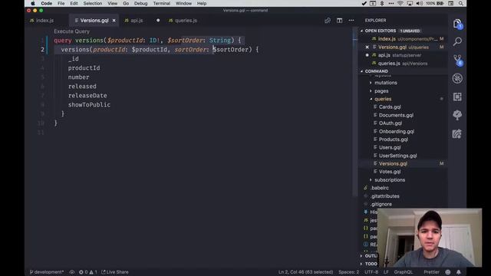Click the checkmark menu bar icon
Image resolution: width=491 pixels, height=276 pixels.
point(364,3)
